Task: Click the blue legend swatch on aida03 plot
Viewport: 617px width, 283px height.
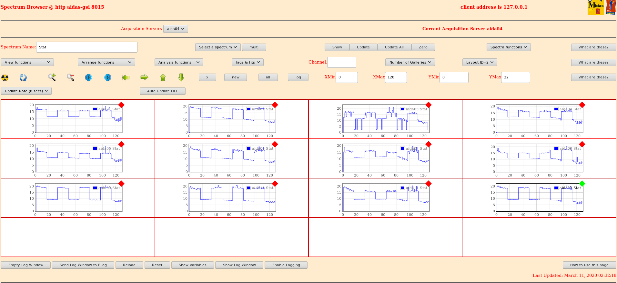Action: (x=402, y=109)
